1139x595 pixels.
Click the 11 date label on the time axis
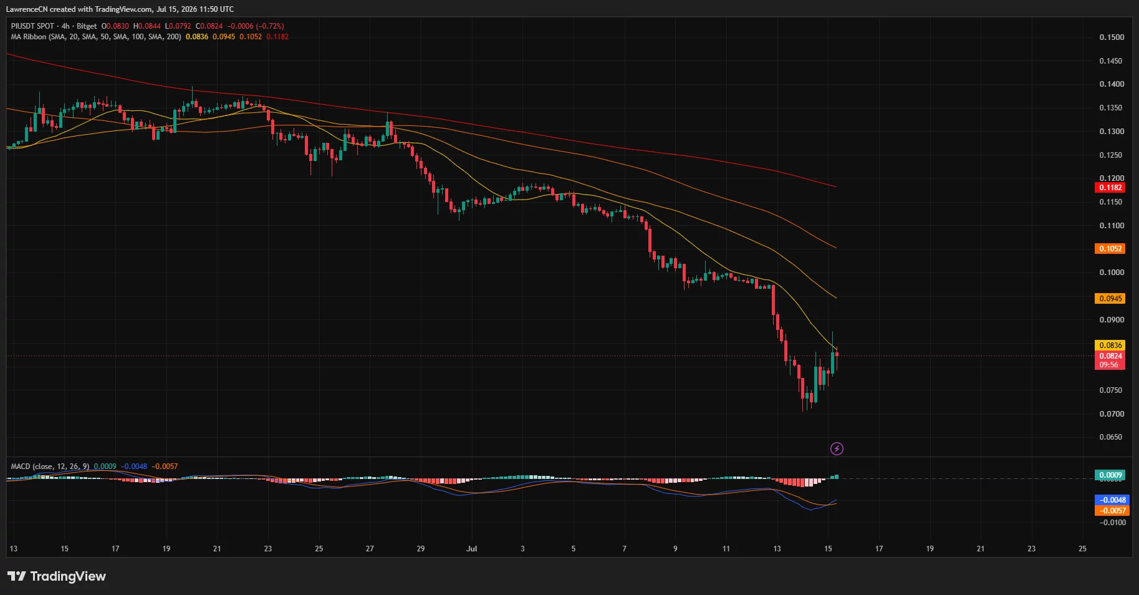click(726, 549)
